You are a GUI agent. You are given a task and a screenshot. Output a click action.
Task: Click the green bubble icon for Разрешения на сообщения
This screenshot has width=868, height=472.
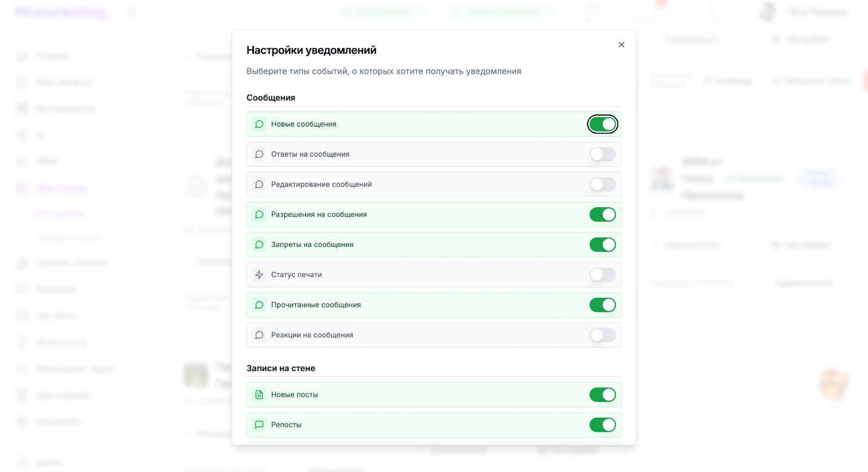259,215
